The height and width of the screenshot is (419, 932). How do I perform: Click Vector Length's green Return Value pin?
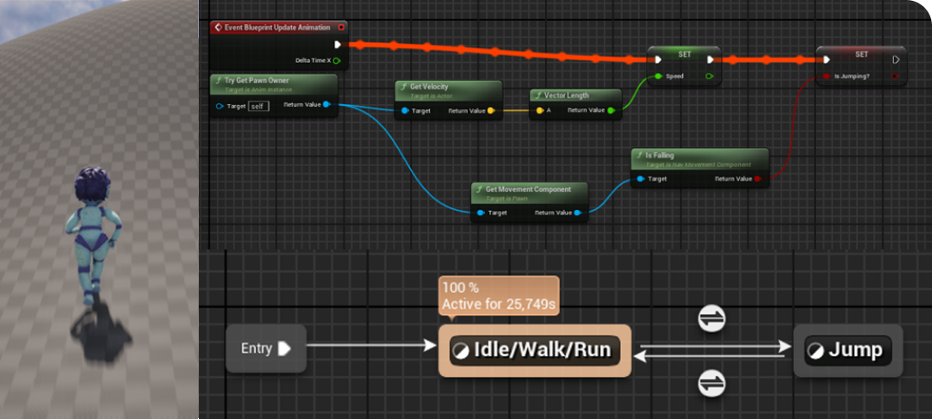point(611,110)
